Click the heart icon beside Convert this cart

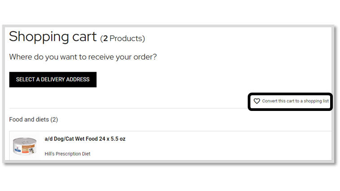[x=257, y=101]
